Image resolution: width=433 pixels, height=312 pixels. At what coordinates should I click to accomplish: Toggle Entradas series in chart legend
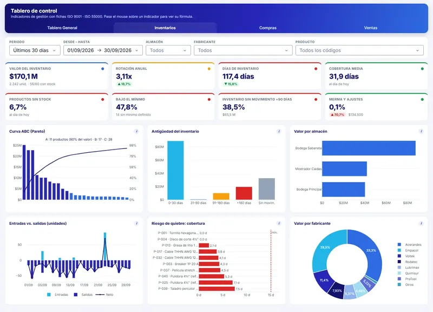(57, 295)
